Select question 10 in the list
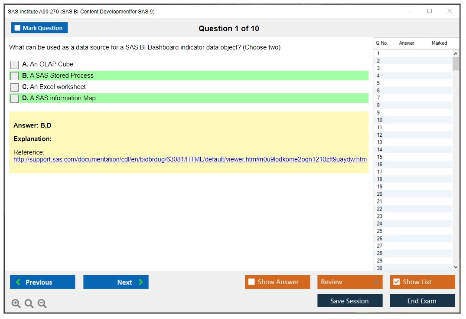466x319 pixels. tap(380, 120)
